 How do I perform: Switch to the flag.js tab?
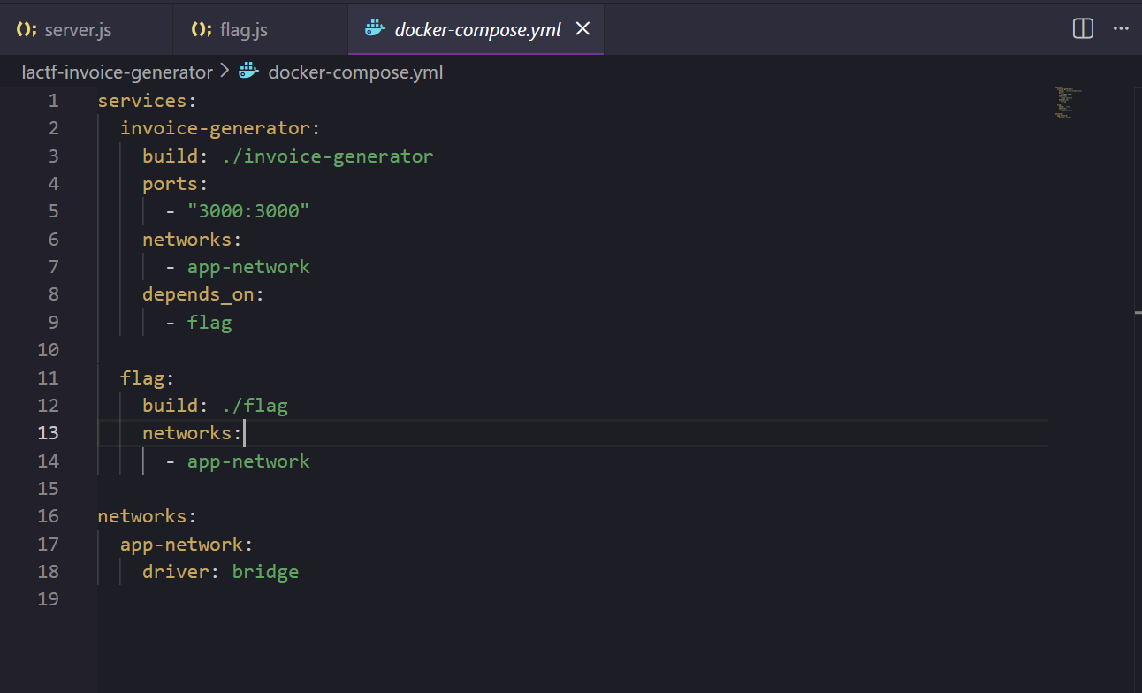pos(243,30)
